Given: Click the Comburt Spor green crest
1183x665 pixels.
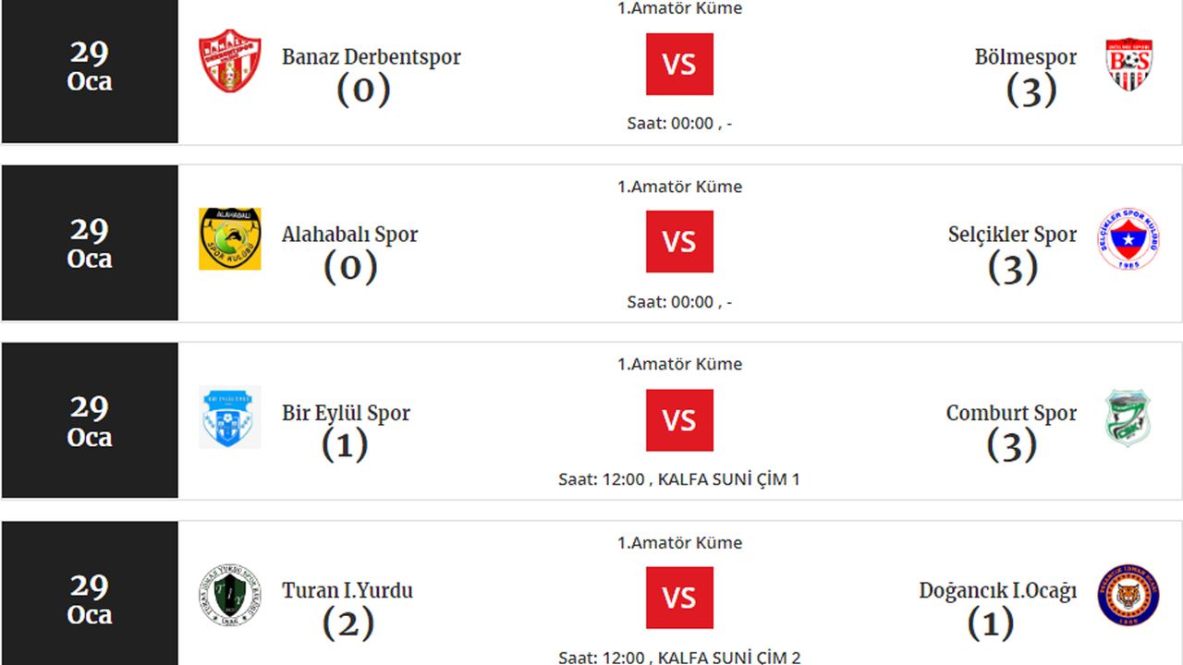Looking at the screenshot, I should point(1128,418).
